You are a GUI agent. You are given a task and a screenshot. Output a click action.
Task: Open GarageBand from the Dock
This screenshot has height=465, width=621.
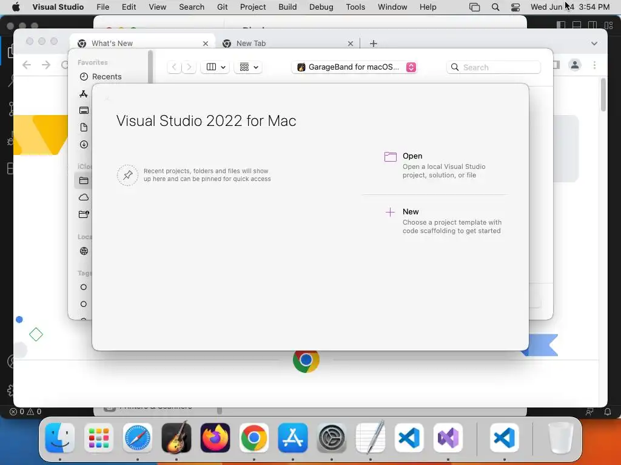point(176,438)
